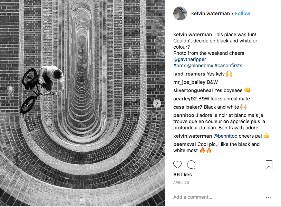Open the @bennitoo mention in reply
This screenshot has height=207, width=281.
(x=225, y=136)
